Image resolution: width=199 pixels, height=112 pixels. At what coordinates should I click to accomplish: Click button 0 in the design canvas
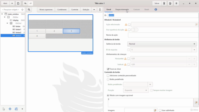tap(37, 36)
